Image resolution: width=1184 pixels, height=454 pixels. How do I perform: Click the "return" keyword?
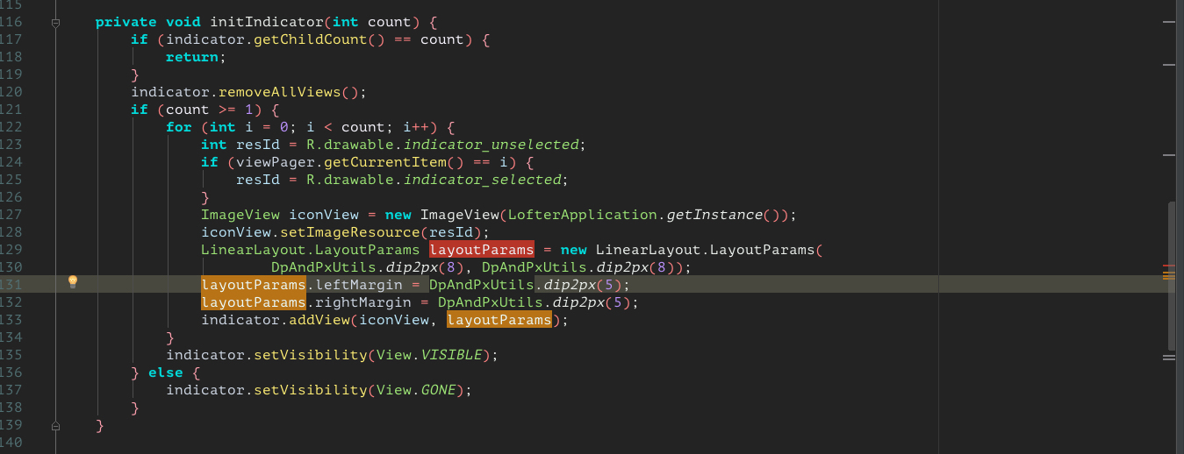pos(192,57)
